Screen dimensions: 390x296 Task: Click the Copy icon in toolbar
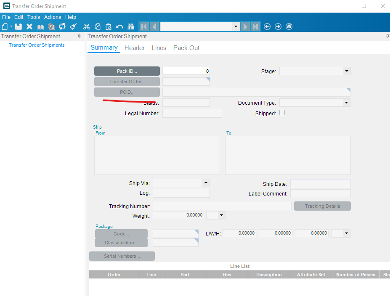pos(98,26)
